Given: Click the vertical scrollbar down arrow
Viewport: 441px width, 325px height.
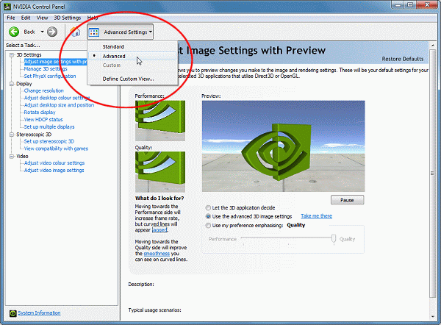Looking at the screenshot, I should [x=433, y=317].
